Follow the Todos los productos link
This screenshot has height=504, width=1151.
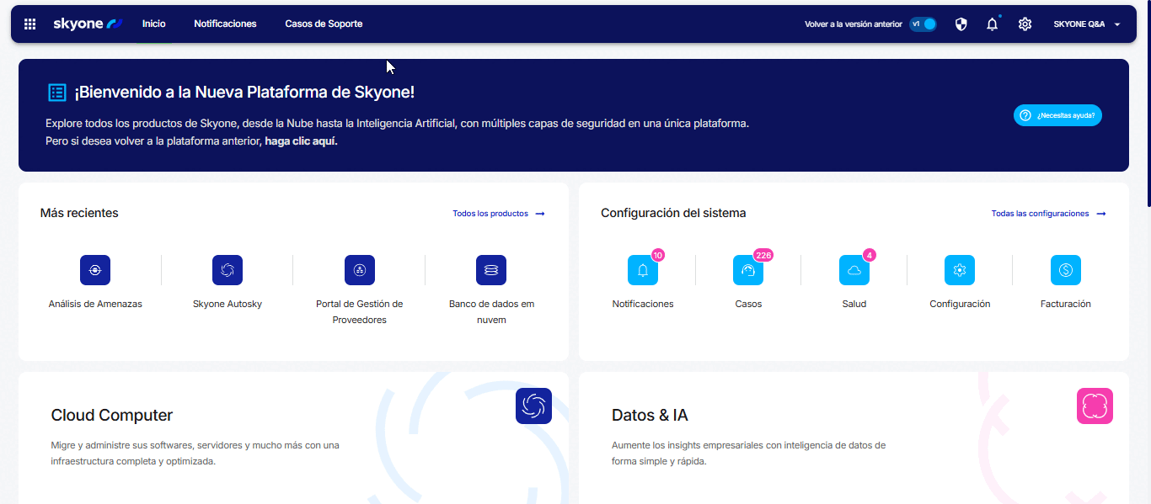[x=498, y=214]
